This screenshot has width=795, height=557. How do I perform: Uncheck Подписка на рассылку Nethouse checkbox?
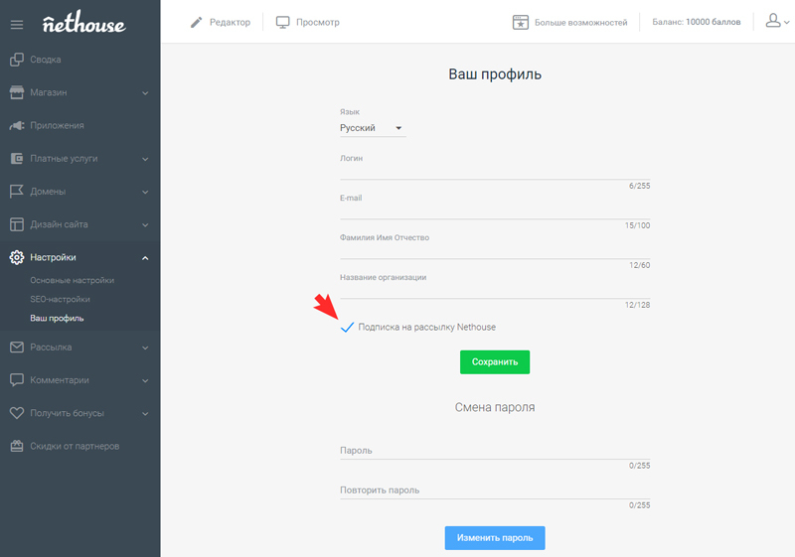pos(347,327)
